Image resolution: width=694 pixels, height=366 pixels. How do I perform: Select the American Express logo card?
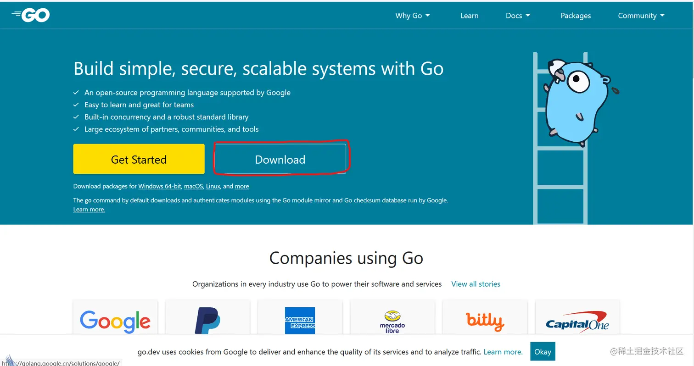pos(300,317)
